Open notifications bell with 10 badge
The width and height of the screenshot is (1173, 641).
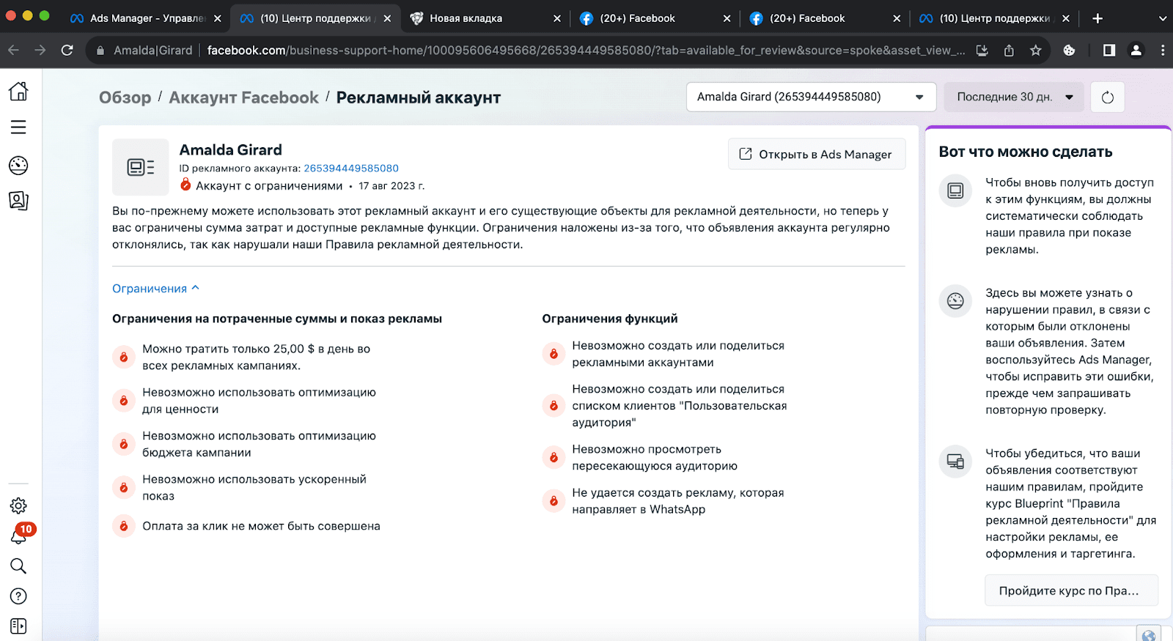pyautogui.click(x=20, y=535)
